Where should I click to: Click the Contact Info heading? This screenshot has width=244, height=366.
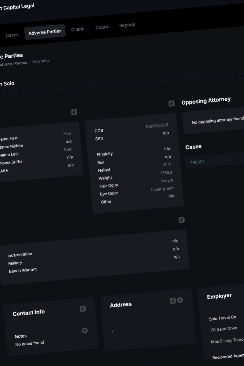coord(29,313)
